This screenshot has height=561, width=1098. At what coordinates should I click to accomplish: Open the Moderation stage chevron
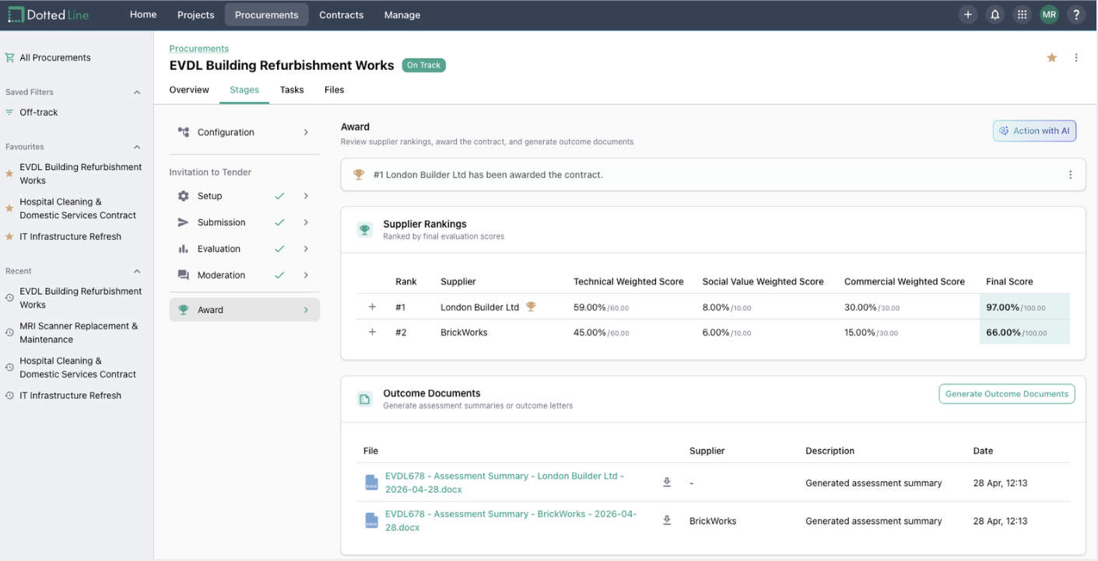click(x=306, y=275)
